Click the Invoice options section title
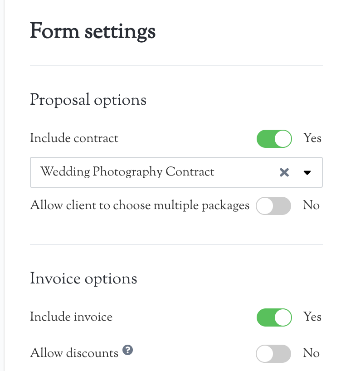341x371 pixels. pyautogui.click(x=83, y=278)
